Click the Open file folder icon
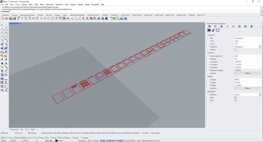The width and height of the screenshot is (263, 142). (x=6, y=18)
